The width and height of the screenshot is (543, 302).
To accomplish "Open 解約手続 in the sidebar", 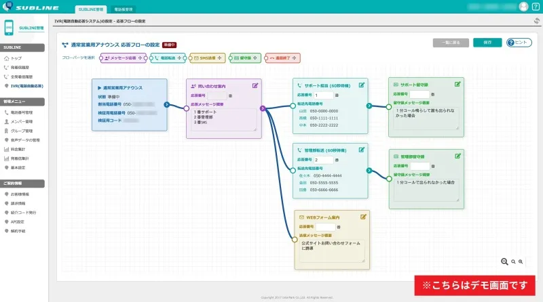I will coord(14,231).
